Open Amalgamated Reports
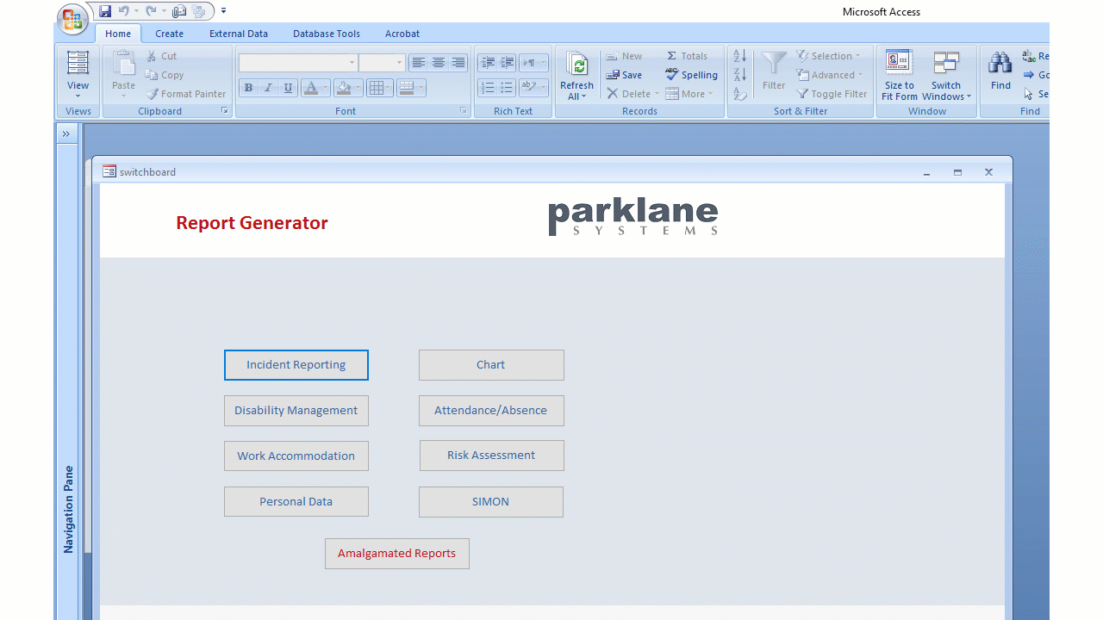 [x=396, y=554]
